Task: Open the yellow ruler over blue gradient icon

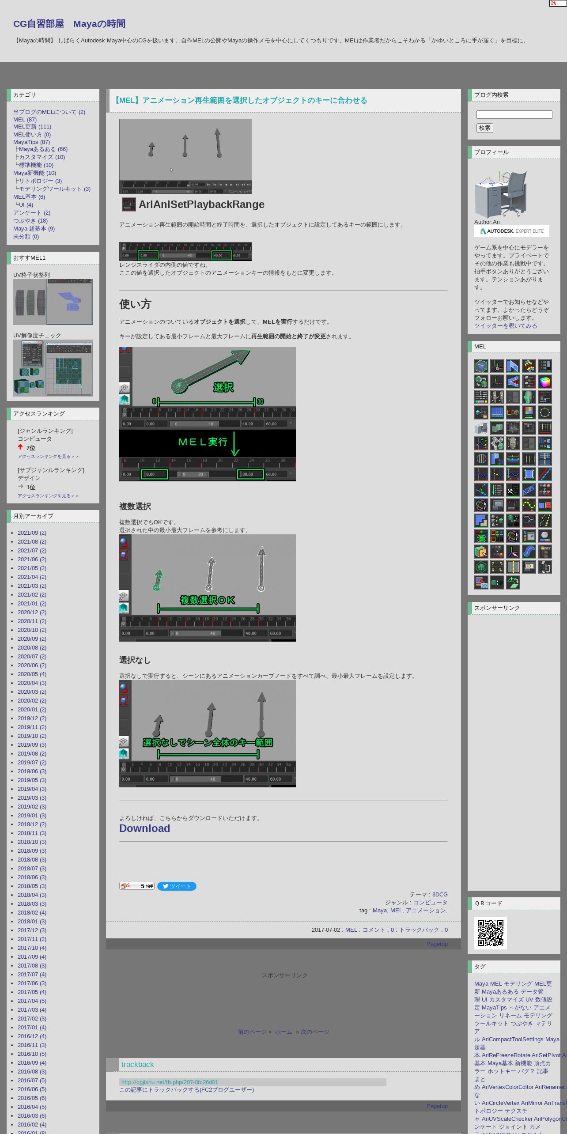Action: tap(513, 459)
